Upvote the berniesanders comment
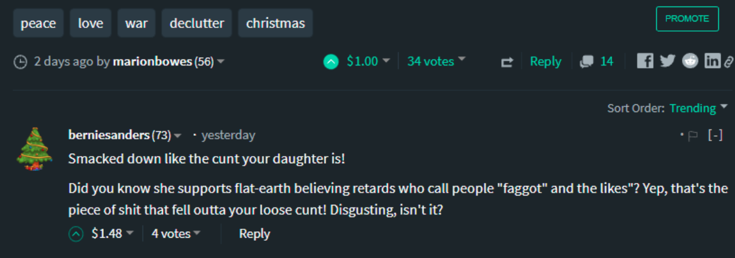Viewport: 735px width, 258px height. pos(76,234)
